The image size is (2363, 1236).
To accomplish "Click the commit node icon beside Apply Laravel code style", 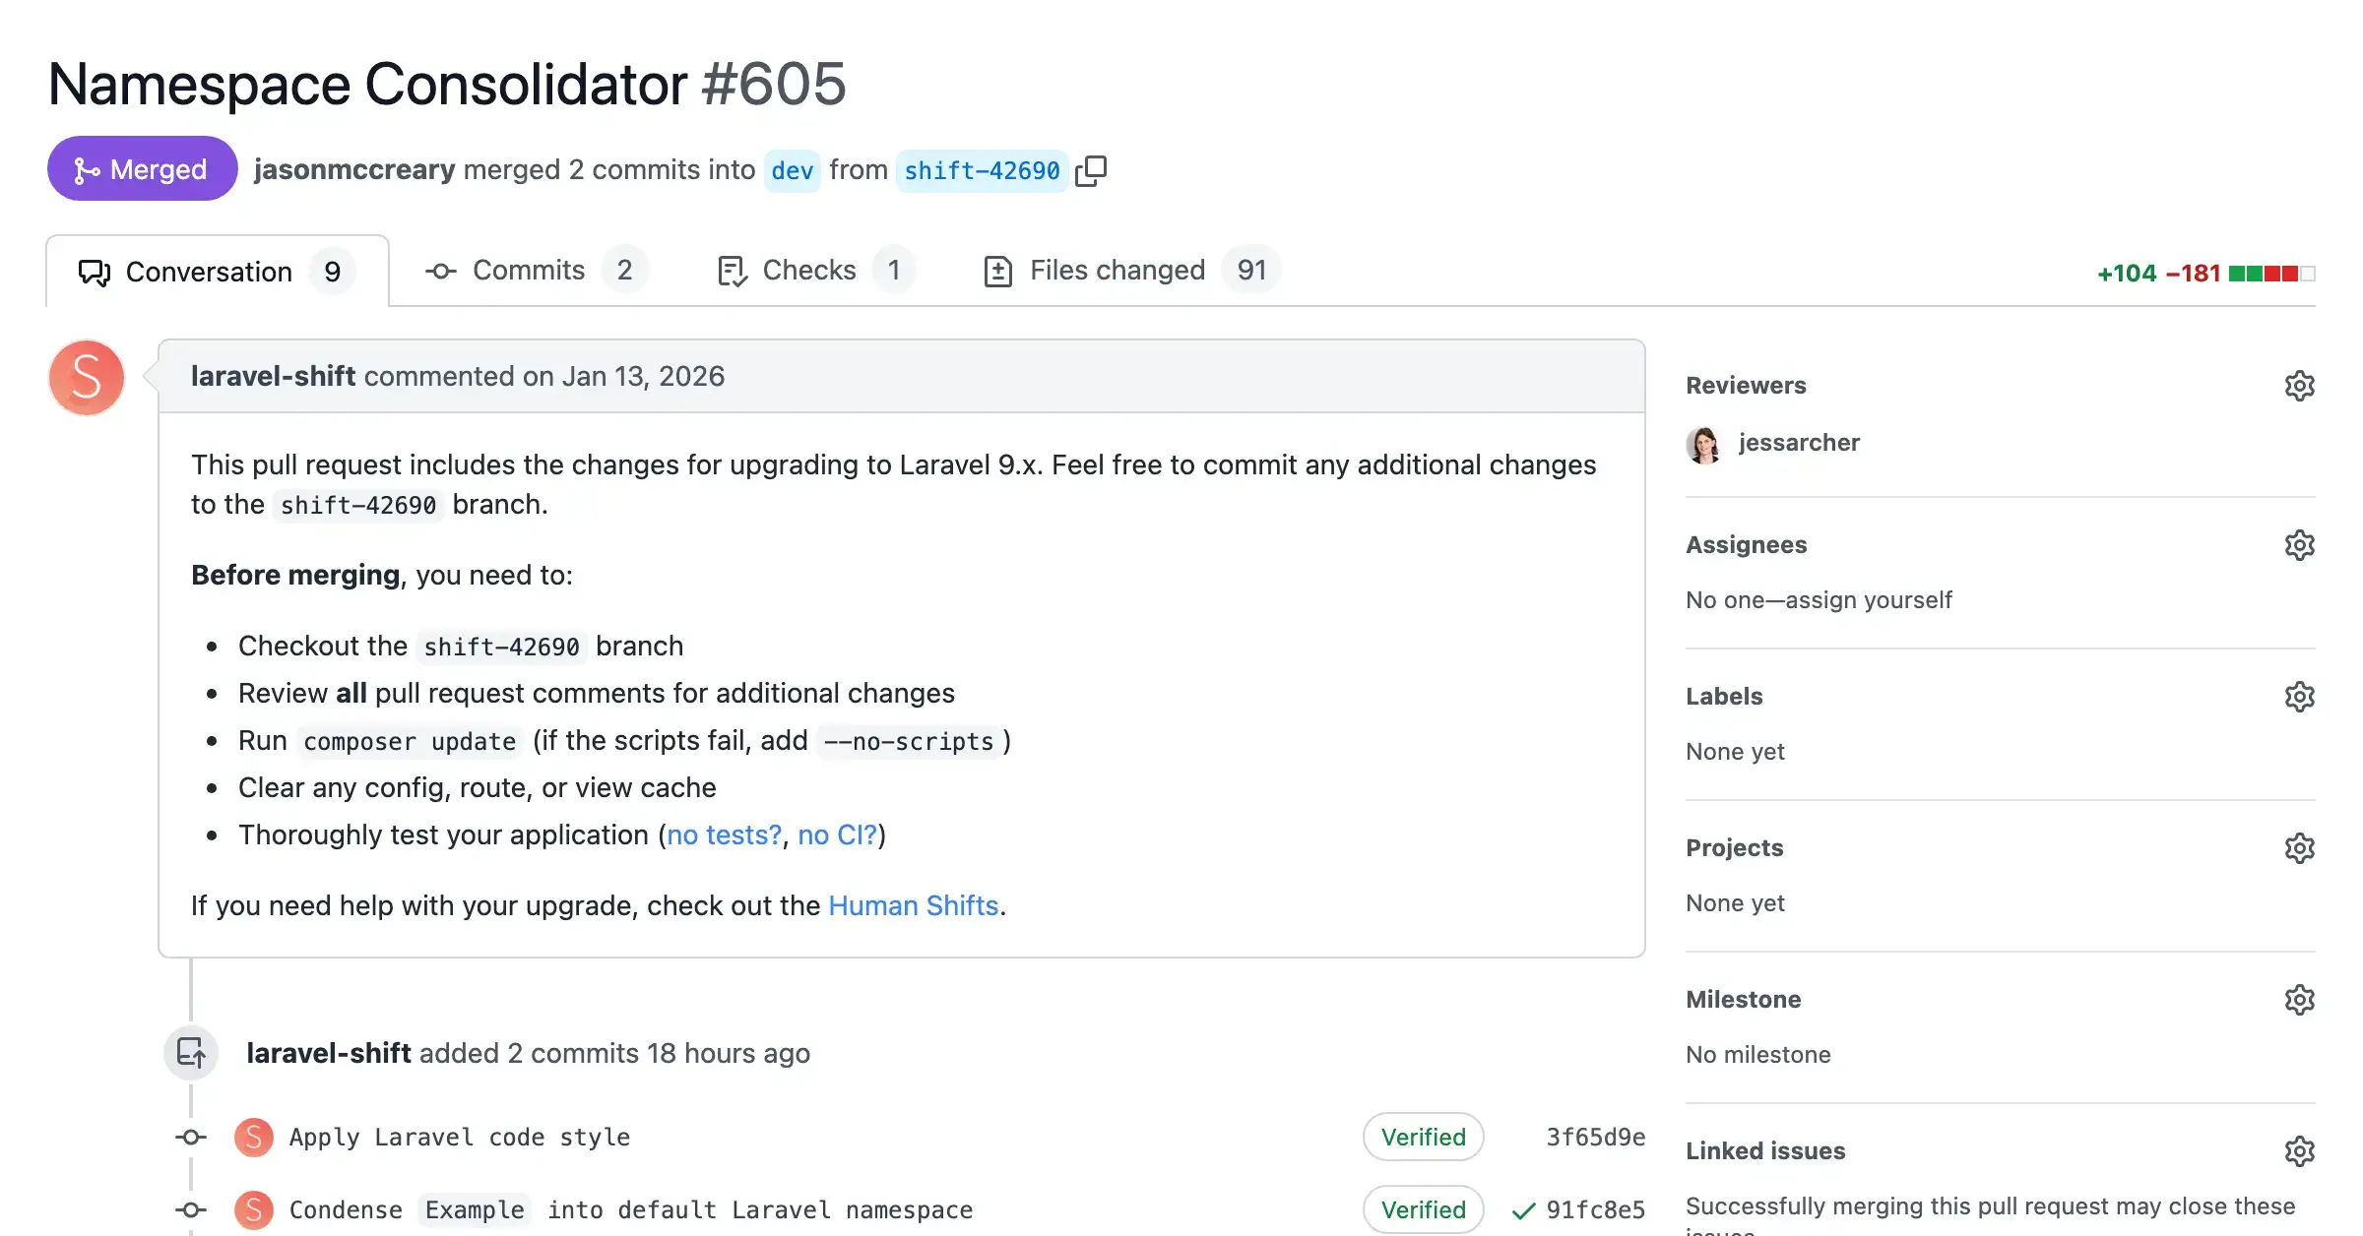I will coord(189,1137).
